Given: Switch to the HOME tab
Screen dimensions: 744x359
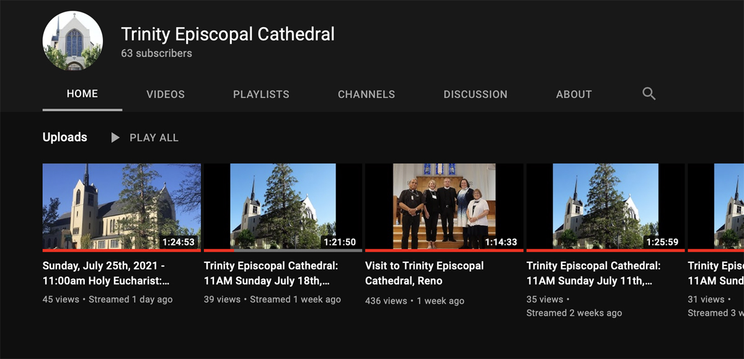Looking at the screenshot, I should pos(82,94).
